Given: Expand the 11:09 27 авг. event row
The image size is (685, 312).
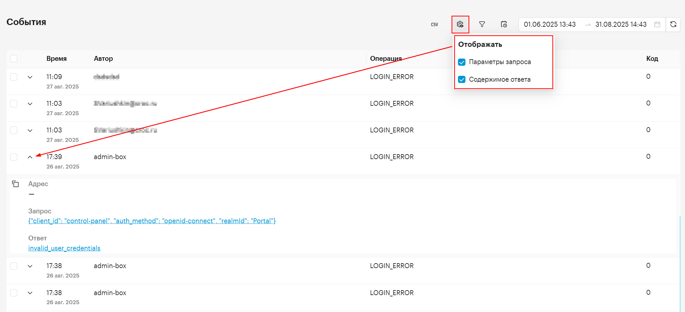Looking at the screenshot, I should (x=30, y=77).
